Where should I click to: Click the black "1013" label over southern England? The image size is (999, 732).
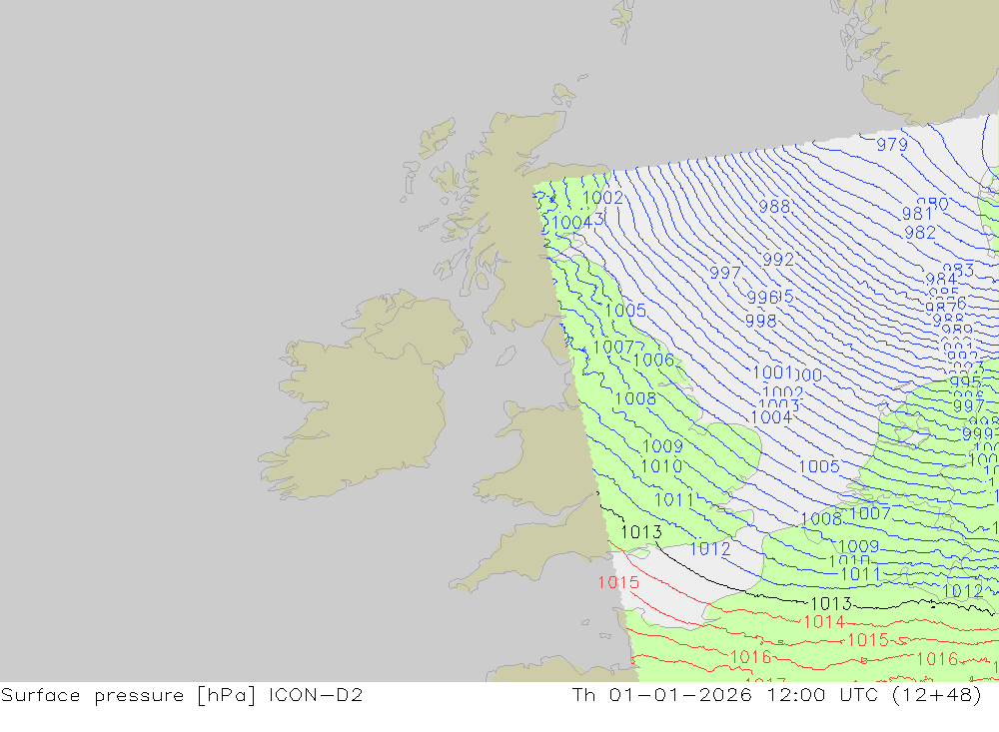[x=641, y=532]
